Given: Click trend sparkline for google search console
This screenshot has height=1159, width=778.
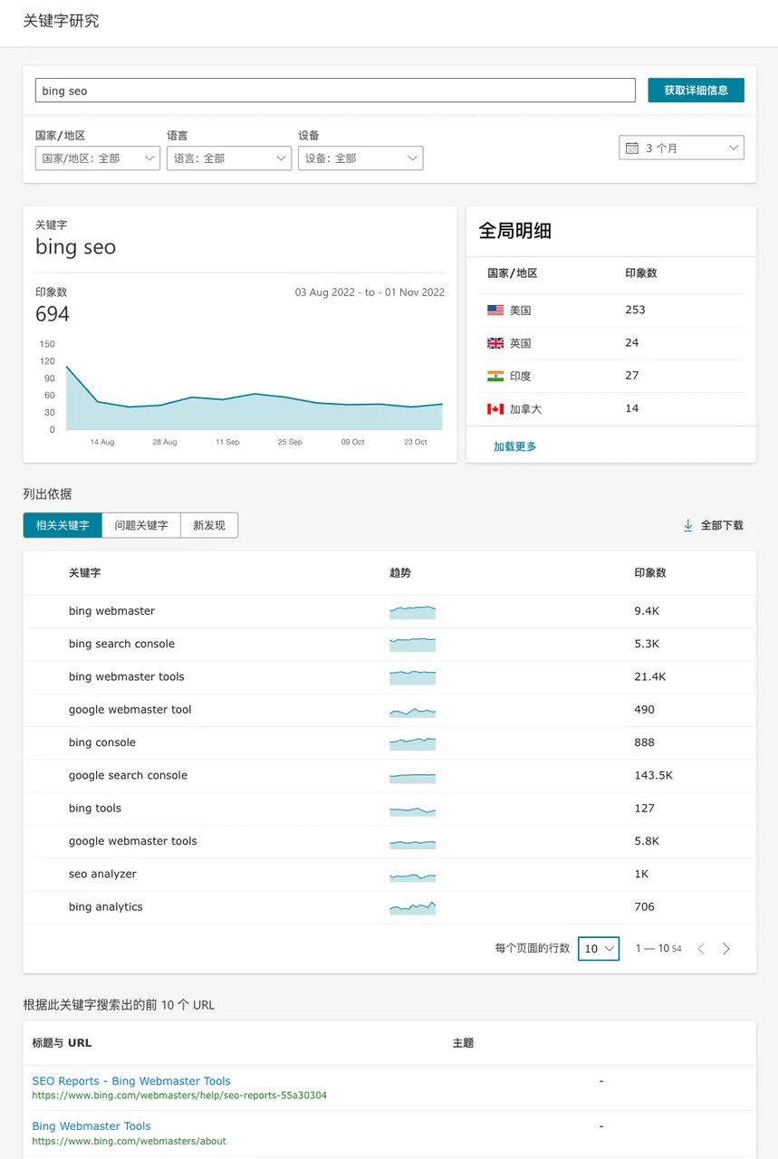Looking at the screenshot, I should [x=413, y=777].
